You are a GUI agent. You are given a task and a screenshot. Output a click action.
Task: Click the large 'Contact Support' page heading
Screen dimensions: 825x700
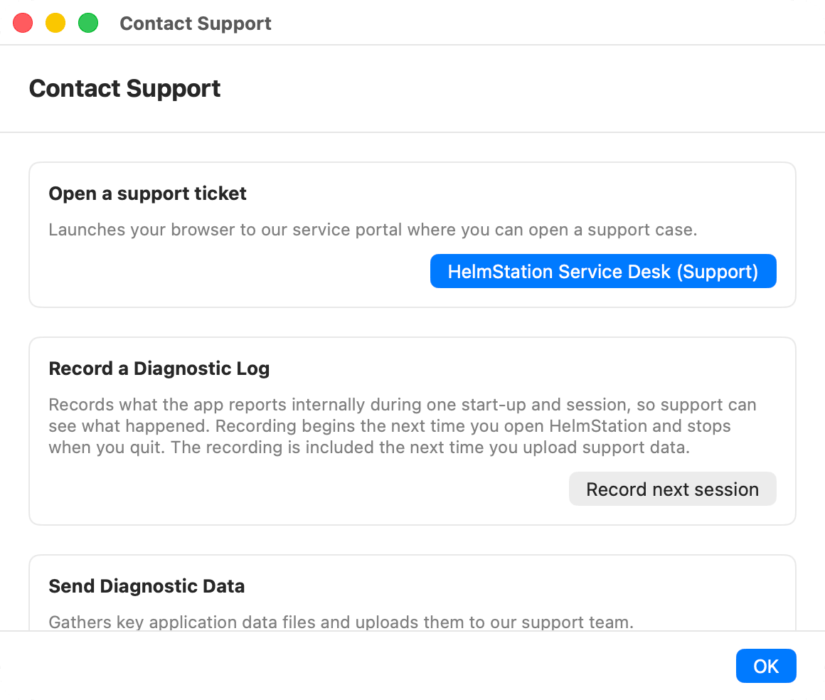point(124,88)
